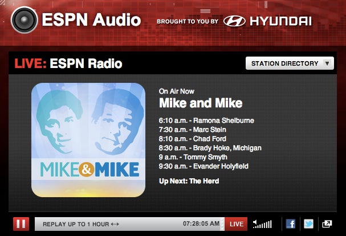Select the Mike and Mike title

tap(201, 103)
